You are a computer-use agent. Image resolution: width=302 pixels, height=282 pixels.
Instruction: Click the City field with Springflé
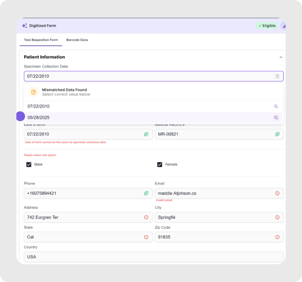click(x=219, y=217)
